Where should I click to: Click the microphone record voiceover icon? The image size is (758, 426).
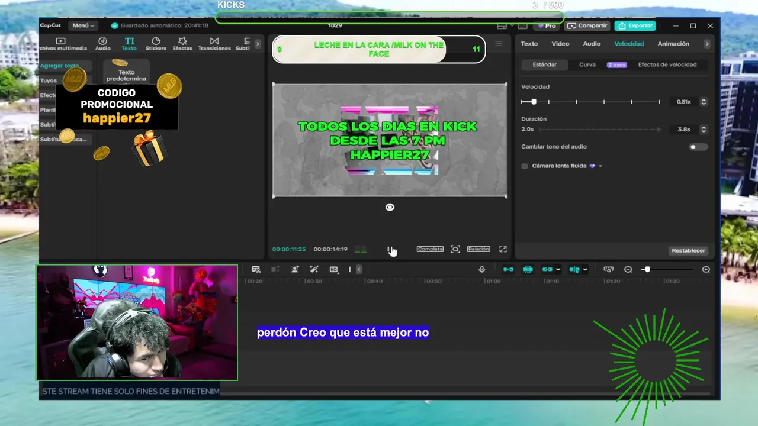(482, 269)
